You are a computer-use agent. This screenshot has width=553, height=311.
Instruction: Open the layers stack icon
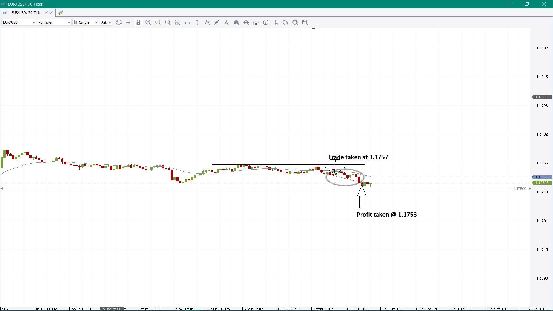tap(236, 22)
